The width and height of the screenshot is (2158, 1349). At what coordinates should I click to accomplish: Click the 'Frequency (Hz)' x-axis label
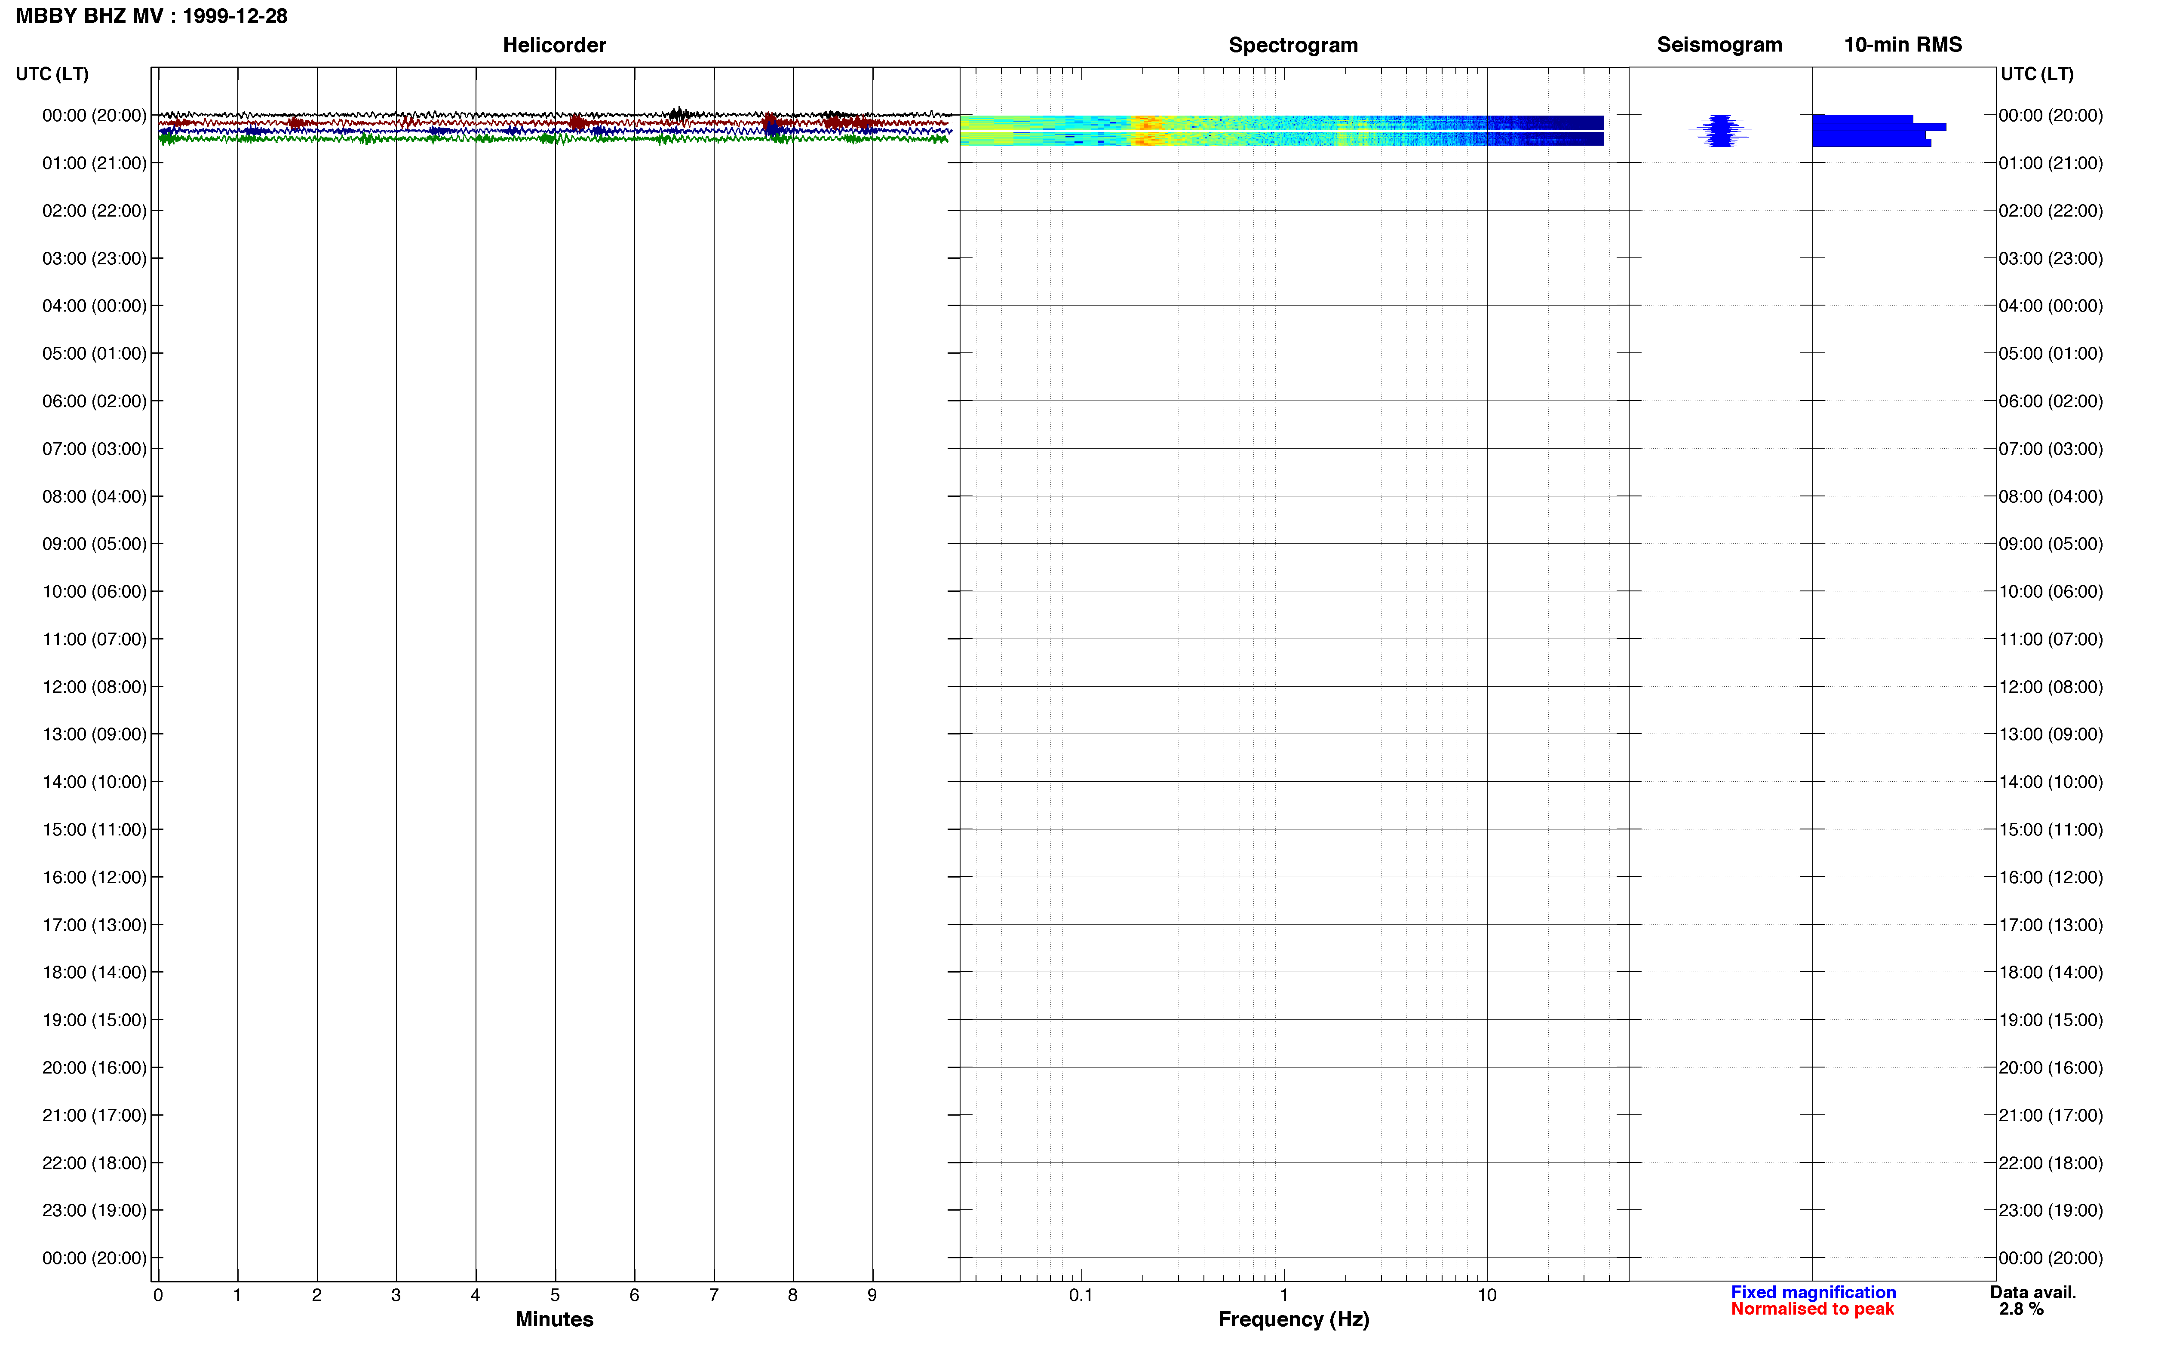click(x=1293, y=1319)
